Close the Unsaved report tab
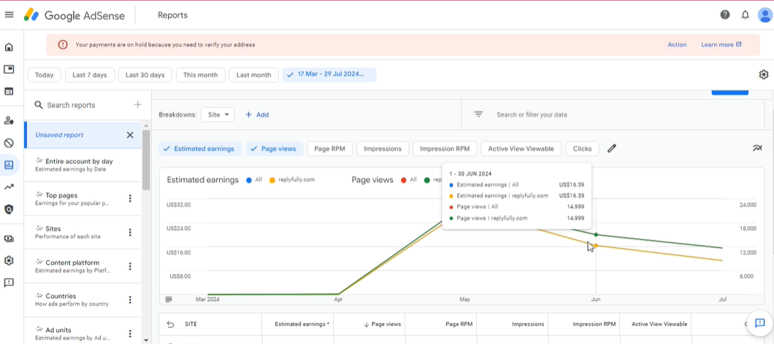 130,135
